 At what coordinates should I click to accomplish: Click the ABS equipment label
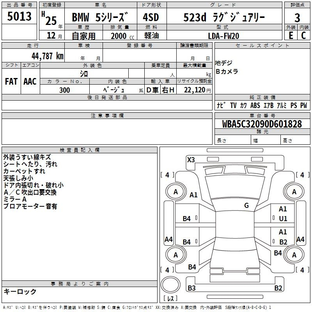[255, 105]
